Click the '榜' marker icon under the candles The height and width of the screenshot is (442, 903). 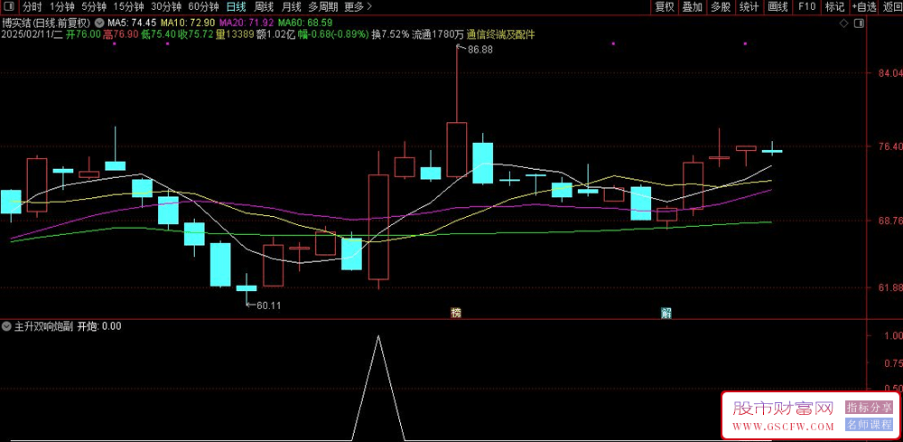[456, 313]
